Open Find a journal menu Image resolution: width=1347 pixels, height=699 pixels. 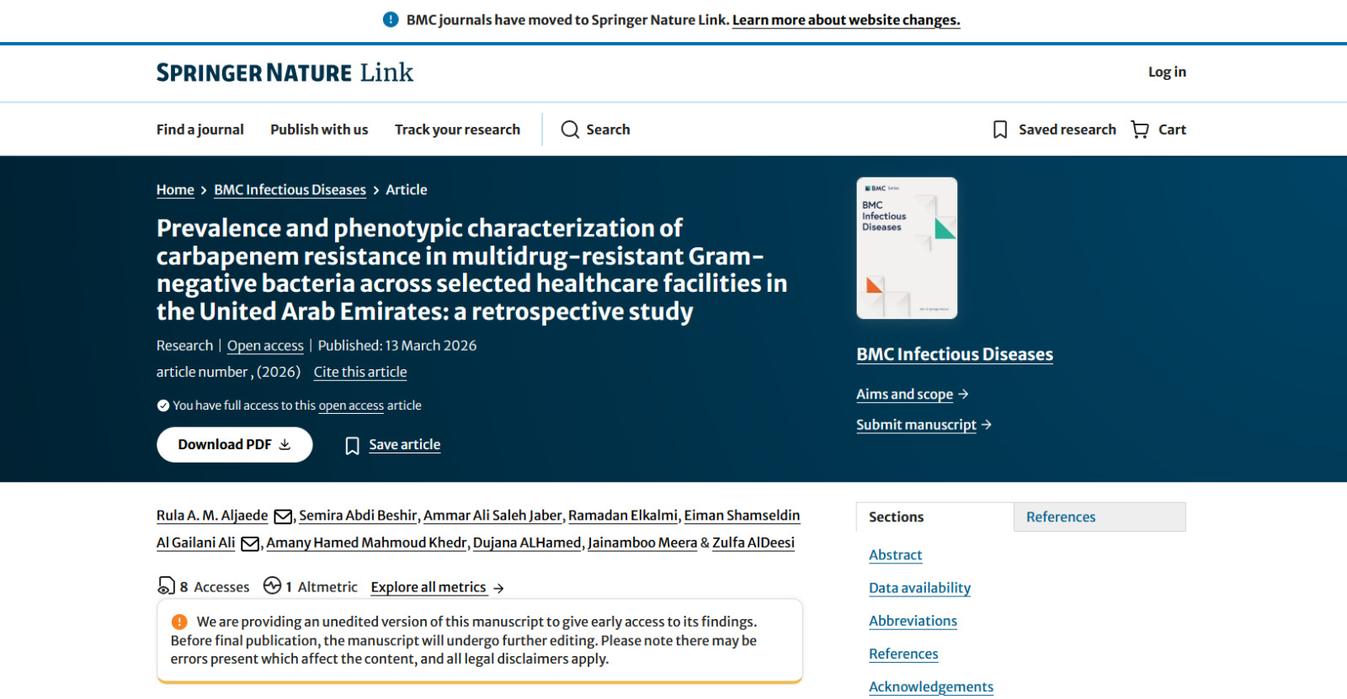[200, 130]
